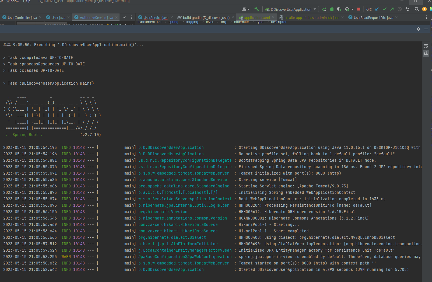Switch to the UserController.java tab

[22, 18]
